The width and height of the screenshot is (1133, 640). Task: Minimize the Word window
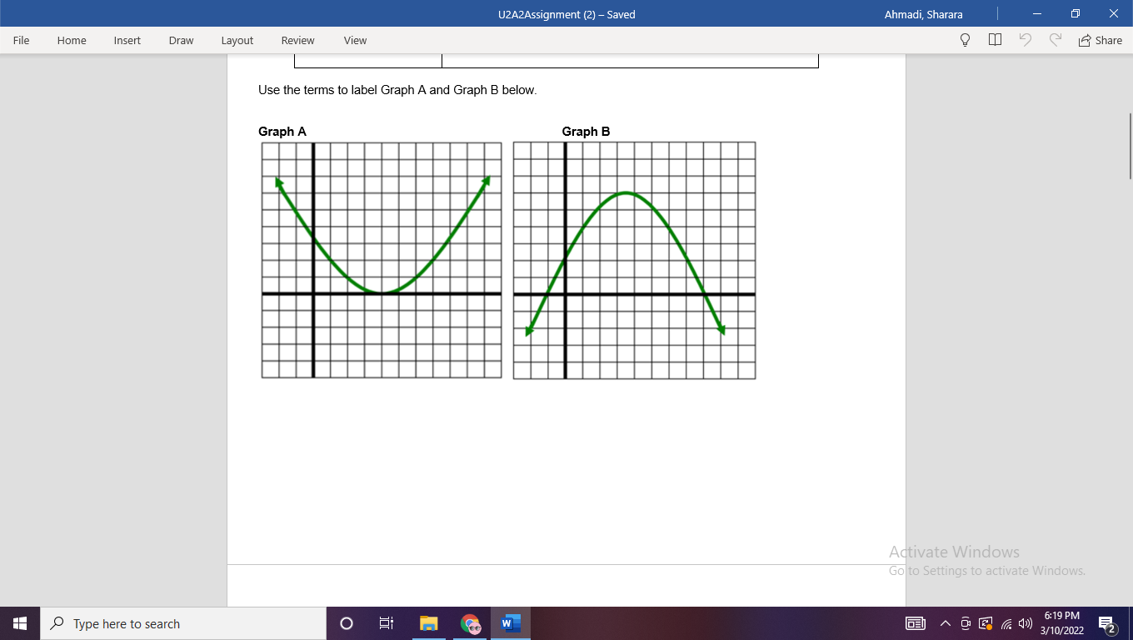(x=1037, y=13)
